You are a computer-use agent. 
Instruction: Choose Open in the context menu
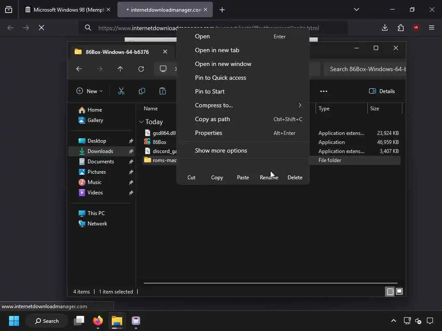coord(243,36)
